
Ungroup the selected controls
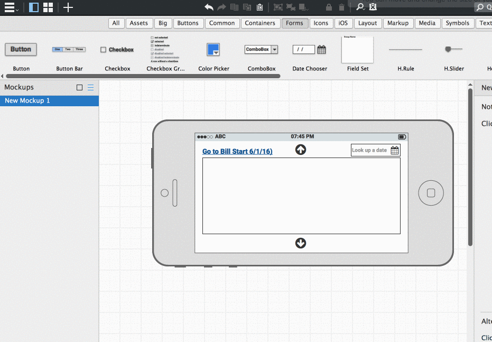click(291, 7)
